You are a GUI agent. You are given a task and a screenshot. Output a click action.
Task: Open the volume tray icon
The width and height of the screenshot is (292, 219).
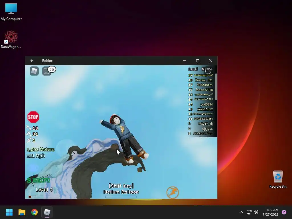256,212
